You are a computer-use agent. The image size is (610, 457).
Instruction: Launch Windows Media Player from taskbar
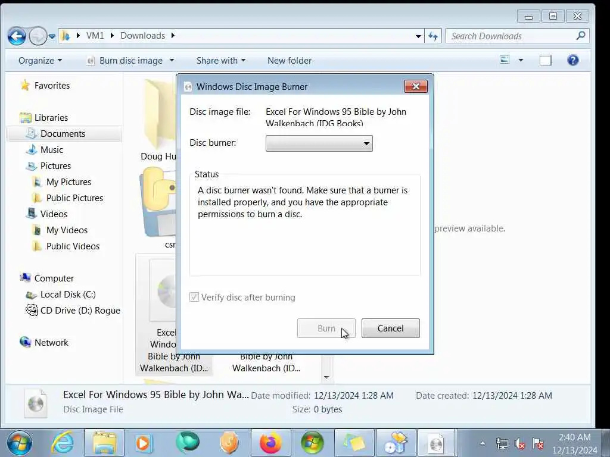(x=144, y=443)
